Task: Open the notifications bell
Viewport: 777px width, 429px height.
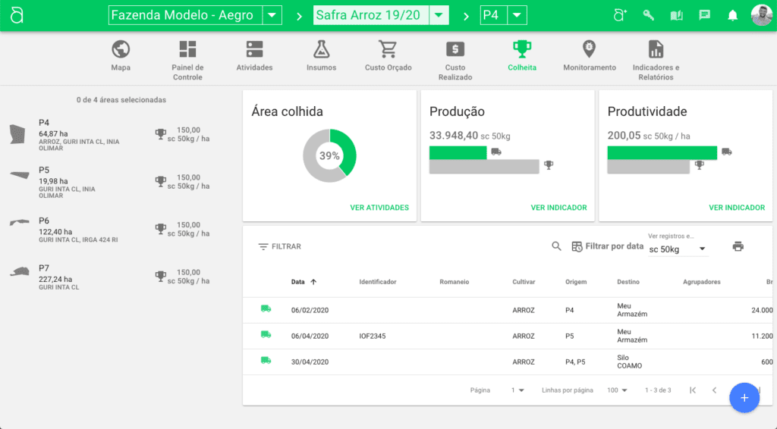Action: (732, 15)
